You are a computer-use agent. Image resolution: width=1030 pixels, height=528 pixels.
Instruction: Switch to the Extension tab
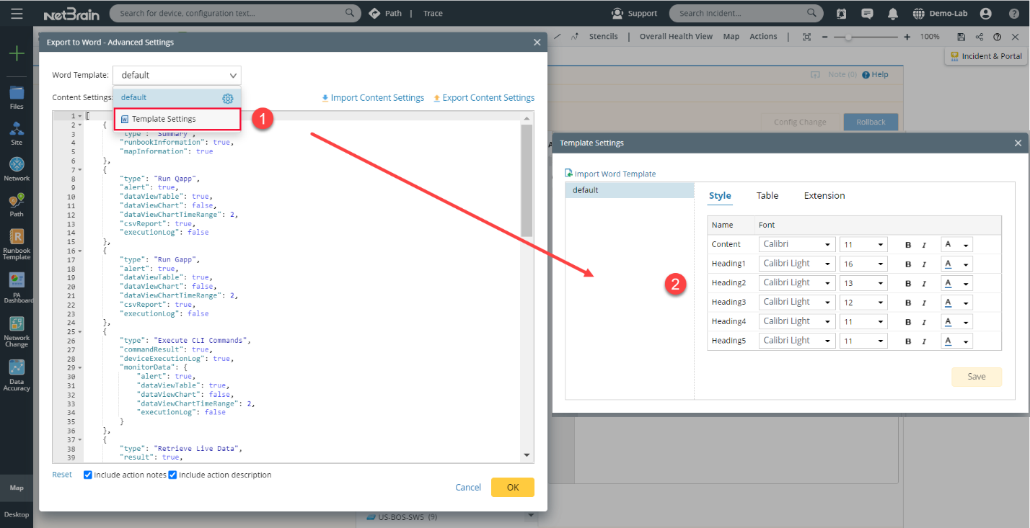[x=824, y=195]
